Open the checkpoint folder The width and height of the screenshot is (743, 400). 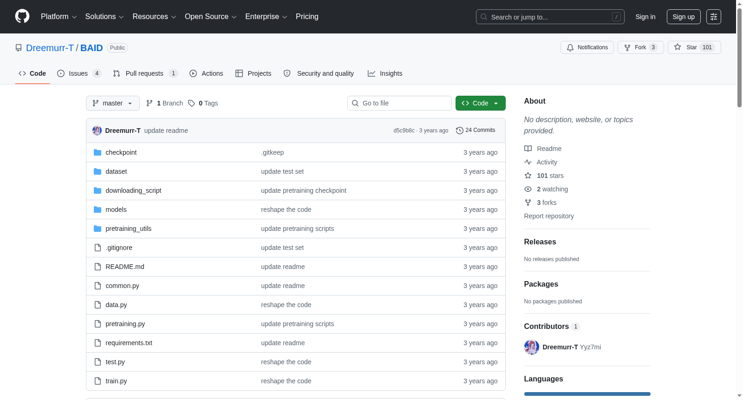click(x=121, y=152)
